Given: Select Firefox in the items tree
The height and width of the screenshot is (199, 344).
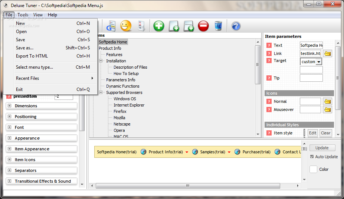Looking at the screenshot, I should (x=120, y=111).
